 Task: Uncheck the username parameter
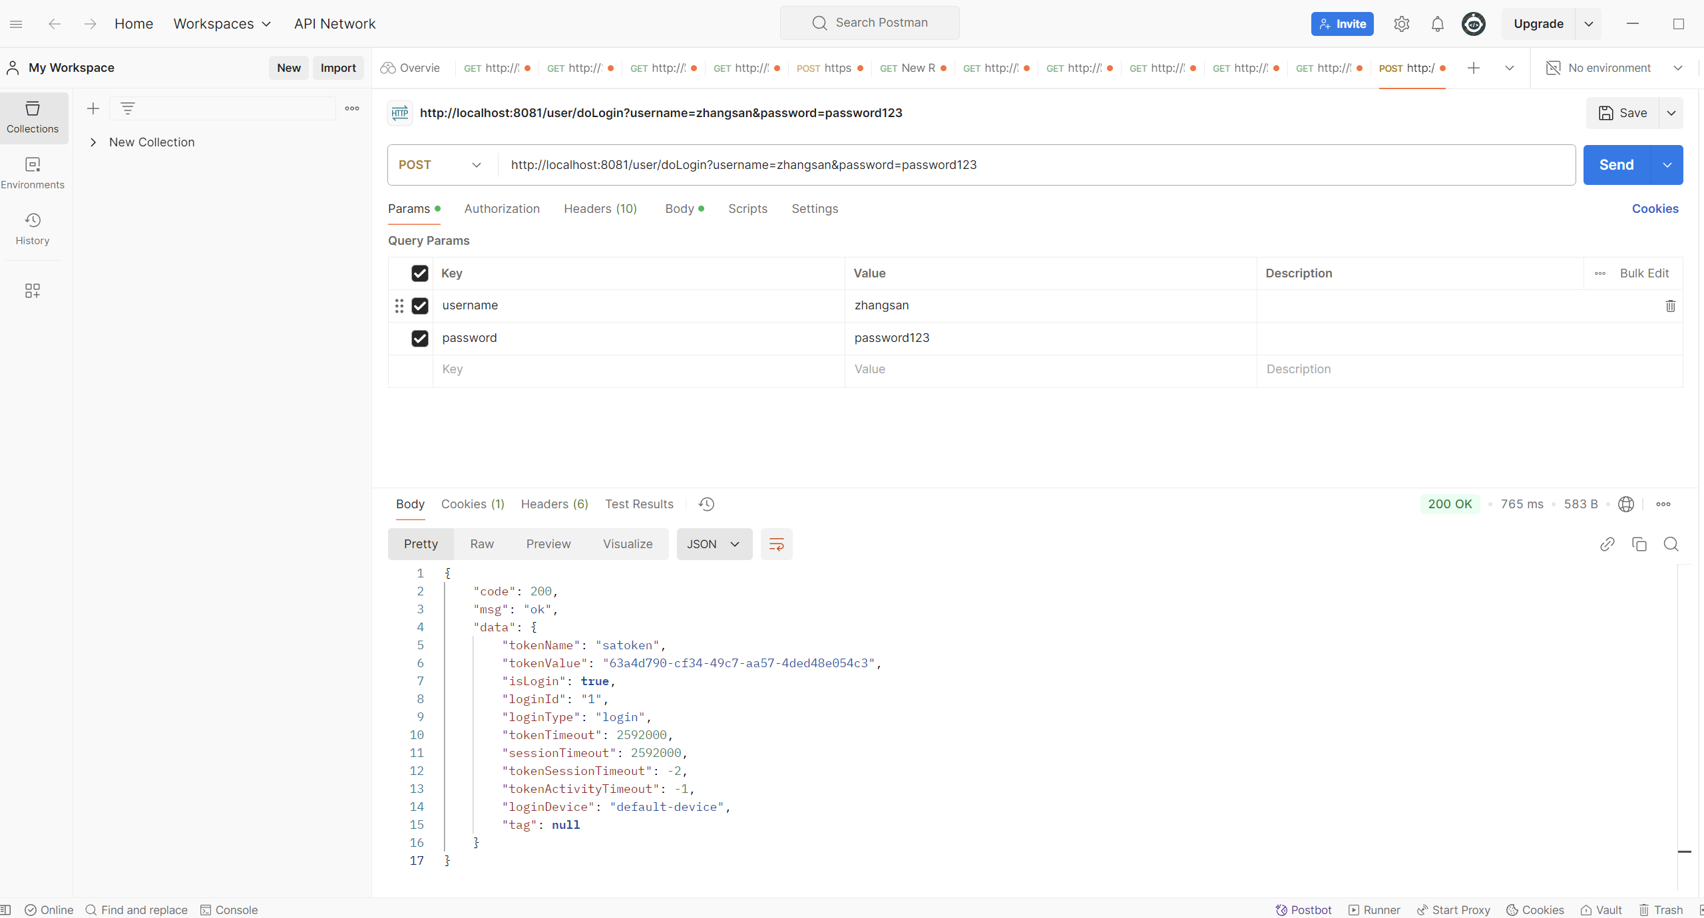(x=420, y=305)
